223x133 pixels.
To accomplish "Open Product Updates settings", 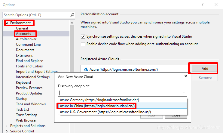I will click(29, 93).
